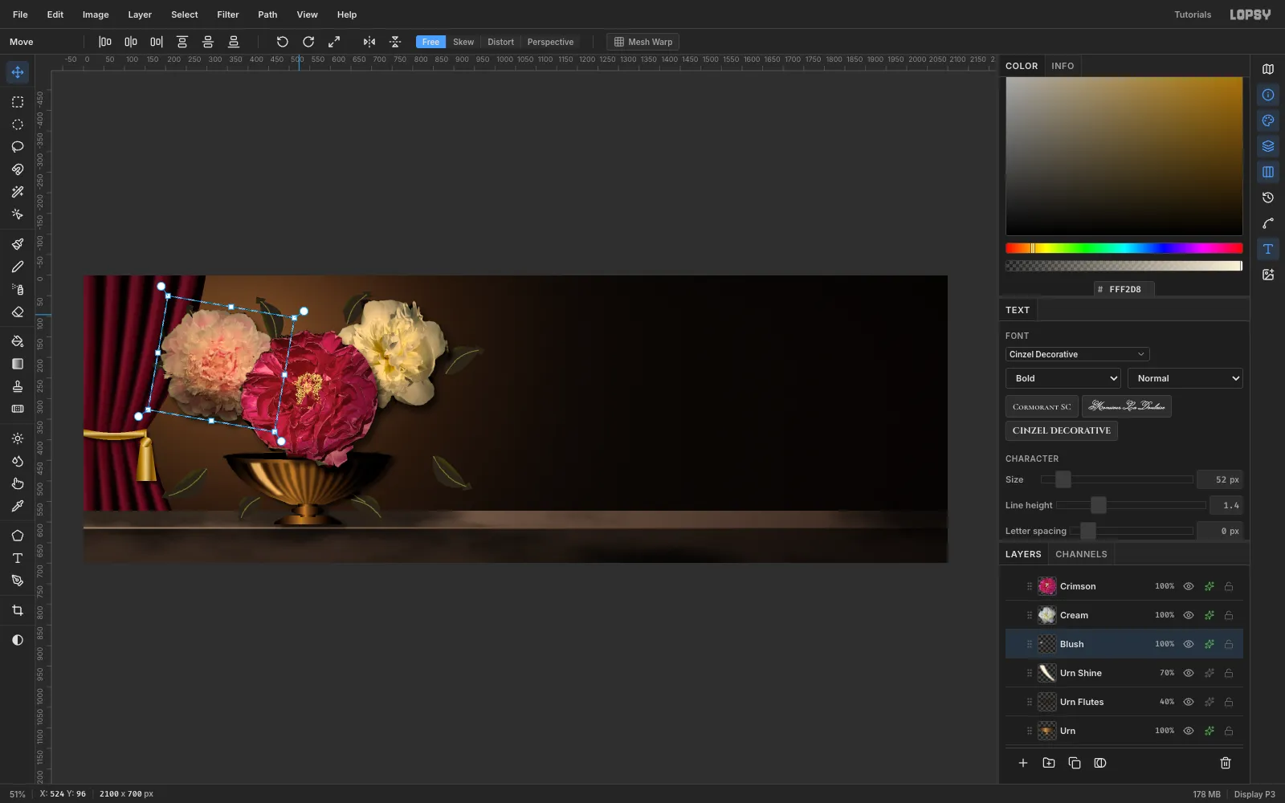Select the Pen path tool

tap(17, 581)
